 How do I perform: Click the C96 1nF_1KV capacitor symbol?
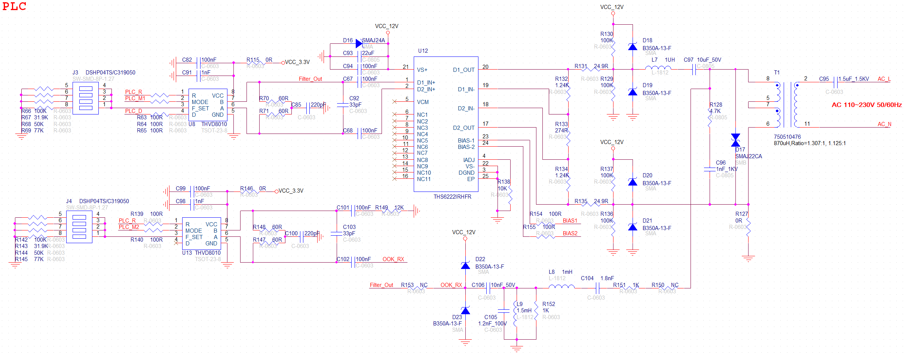[x=710, y=169]
